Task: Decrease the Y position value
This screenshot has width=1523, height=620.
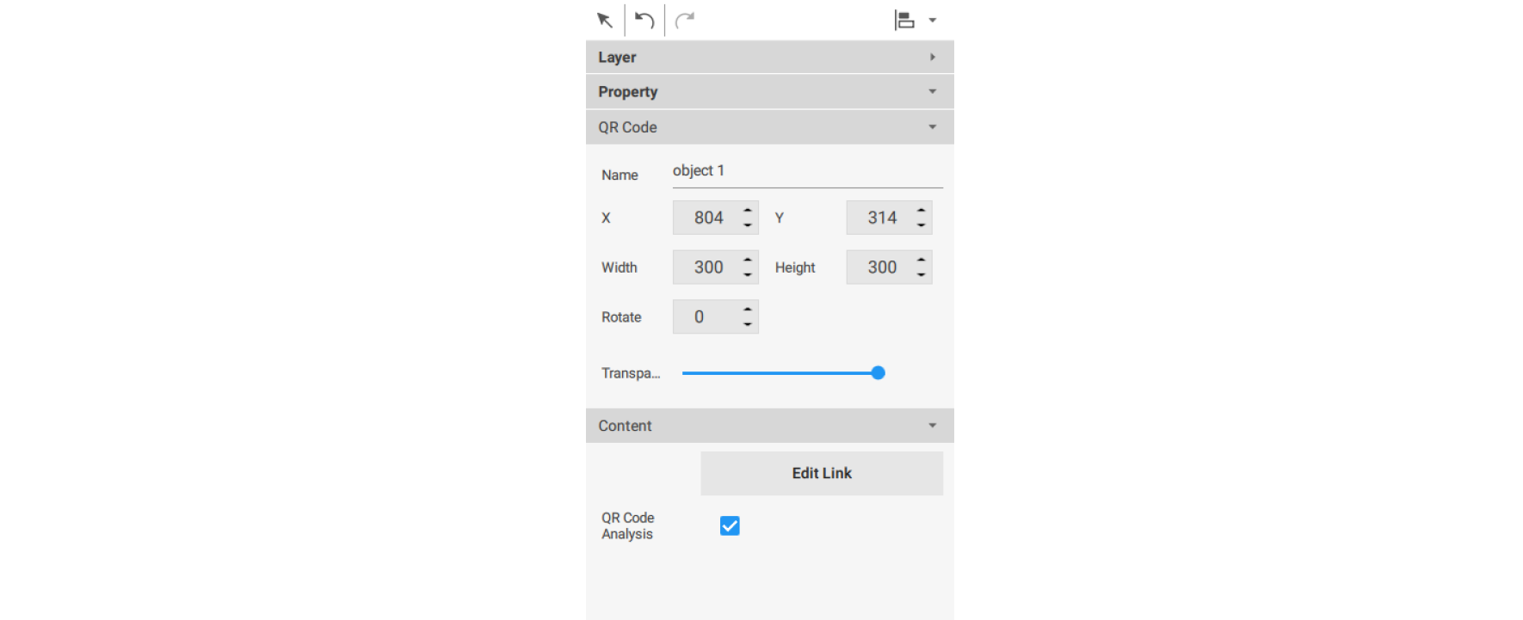Action: [x=922, y=225]
